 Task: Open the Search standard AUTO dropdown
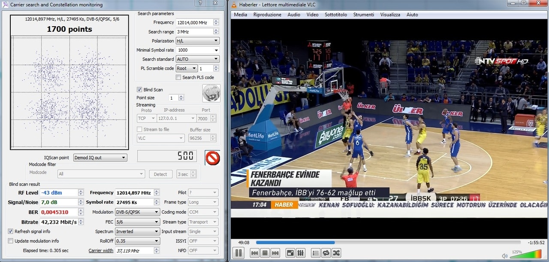(197, 59)
